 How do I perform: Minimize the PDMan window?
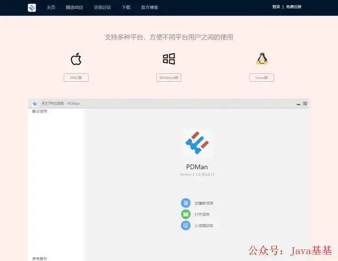click(x=298, y=104)
